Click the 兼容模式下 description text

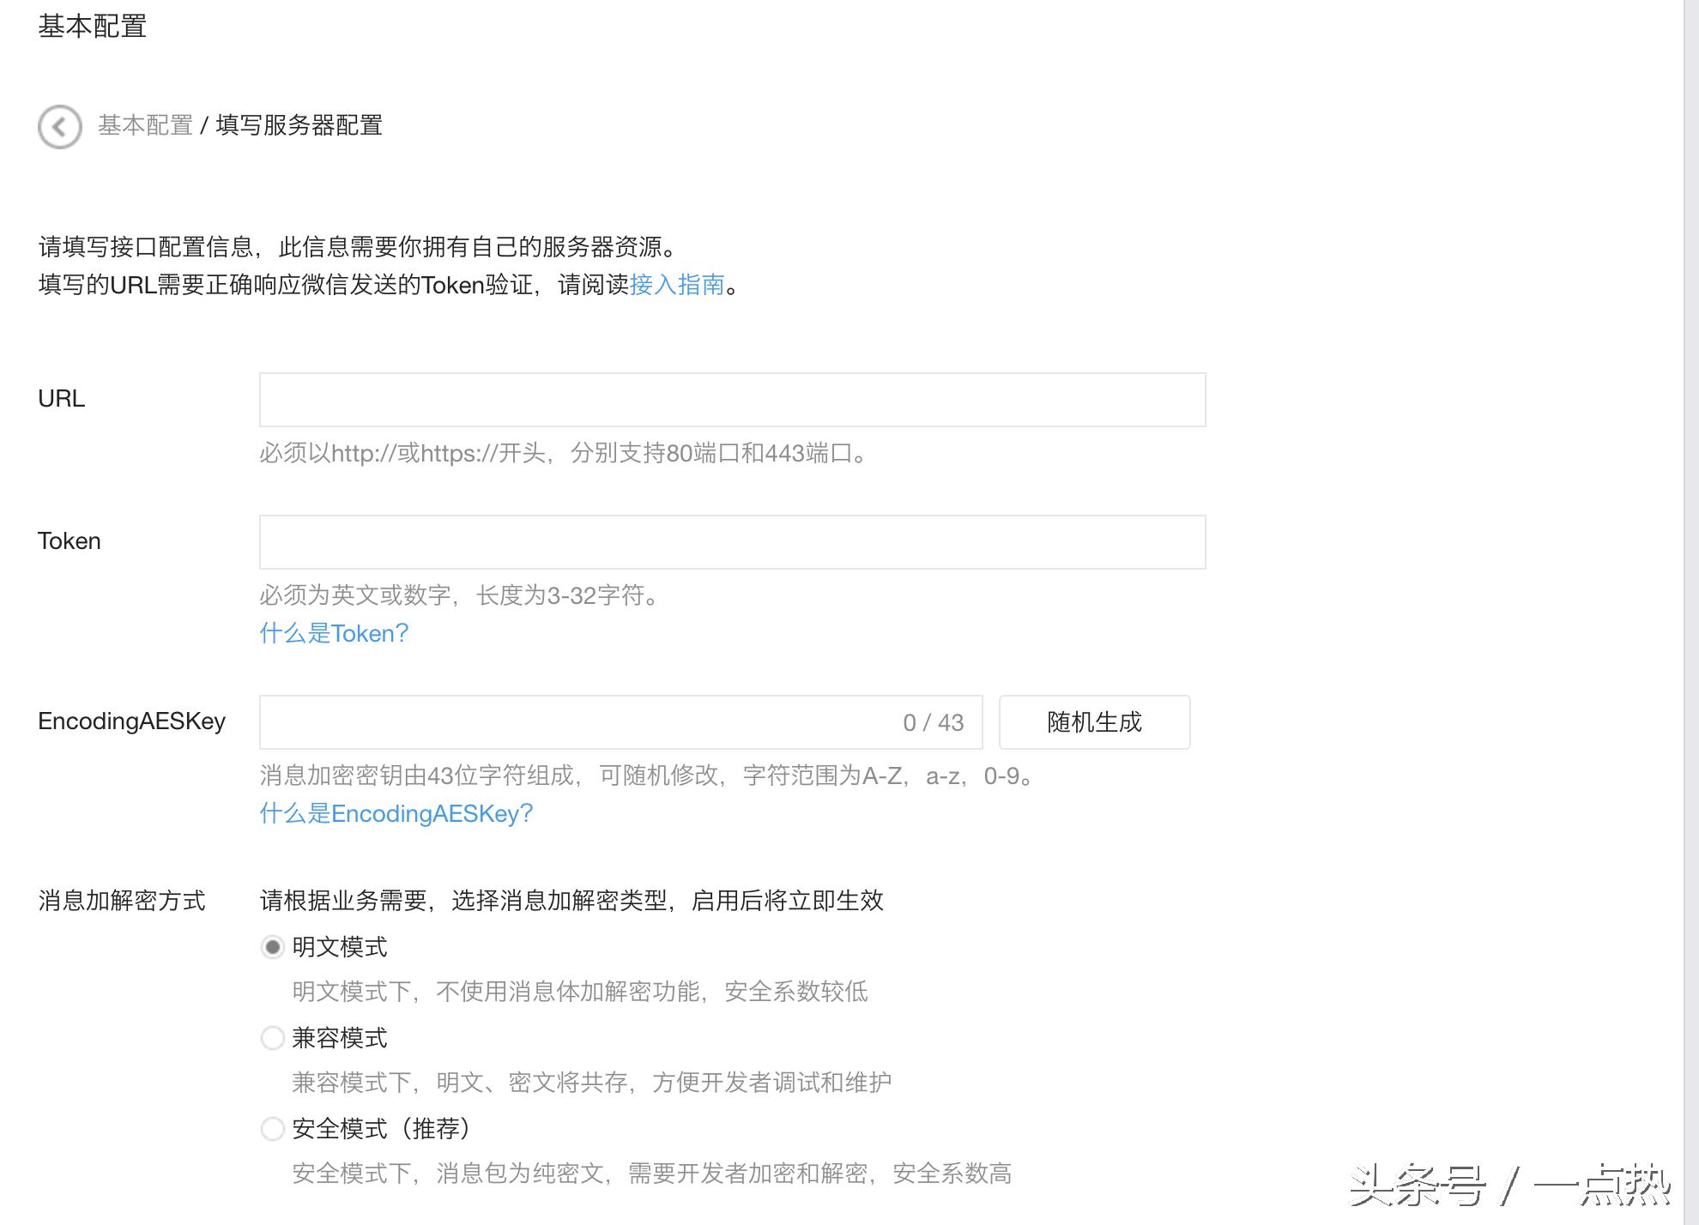tap(592, 1083)
